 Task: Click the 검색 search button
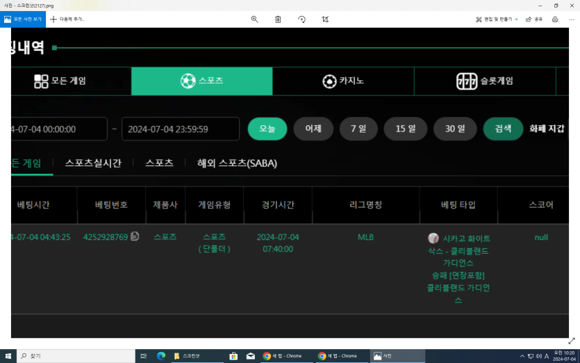(503, 129)
